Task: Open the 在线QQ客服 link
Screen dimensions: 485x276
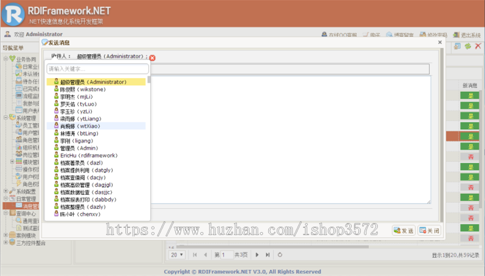Action: tap(339, 35)
